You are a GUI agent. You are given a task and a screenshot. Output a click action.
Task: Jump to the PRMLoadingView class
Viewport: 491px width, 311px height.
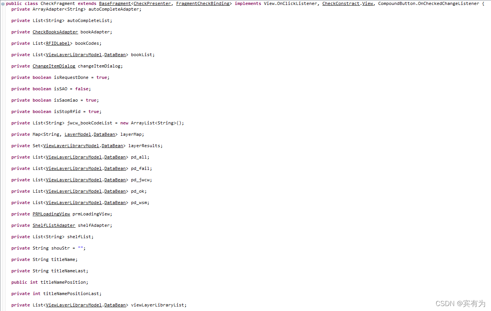[51, 214]
